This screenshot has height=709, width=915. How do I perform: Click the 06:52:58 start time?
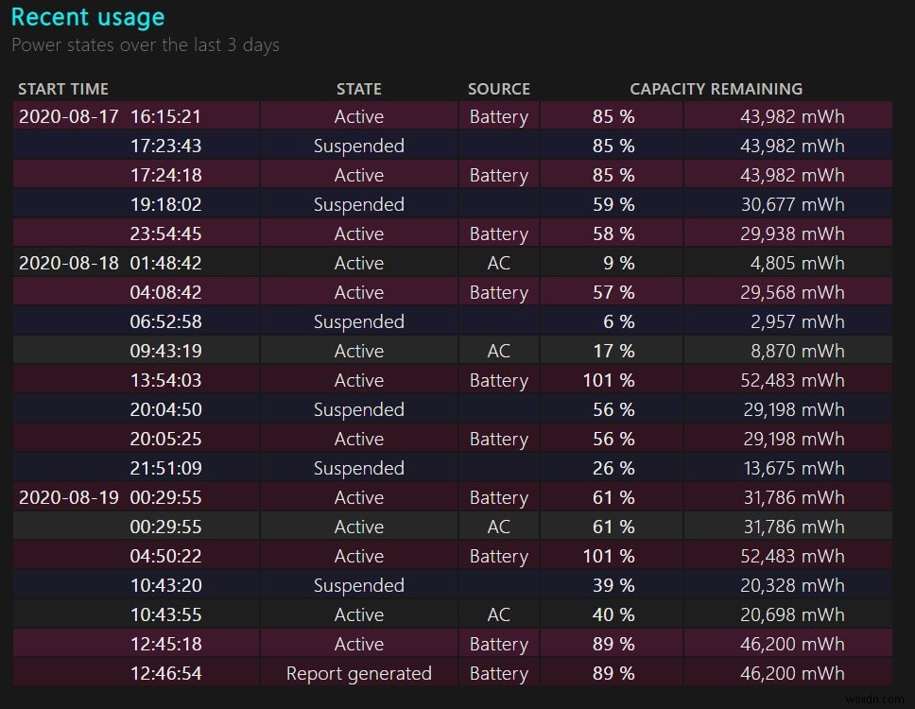coord(165,321)
